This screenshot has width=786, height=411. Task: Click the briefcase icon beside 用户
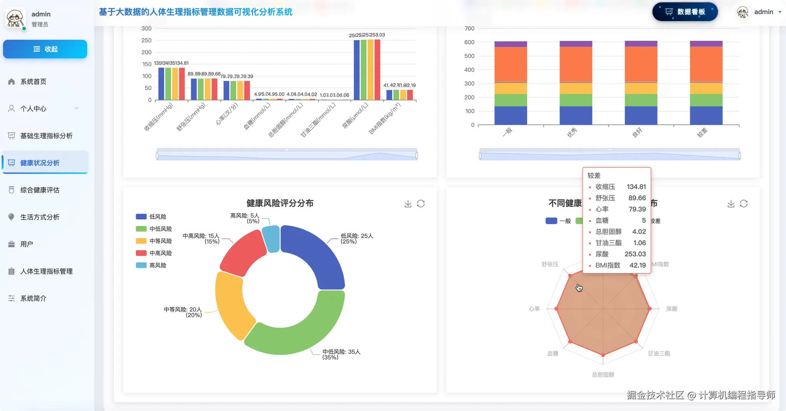[12, 244]
